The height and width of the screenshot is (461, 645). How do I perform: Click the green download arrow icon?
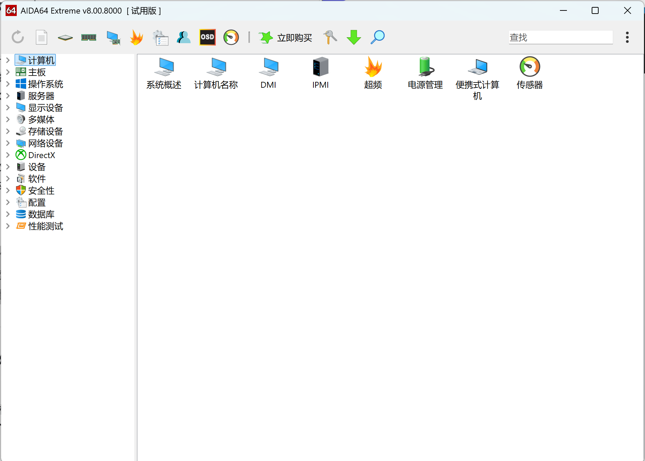pyautogui.click(x=354, y=37)
